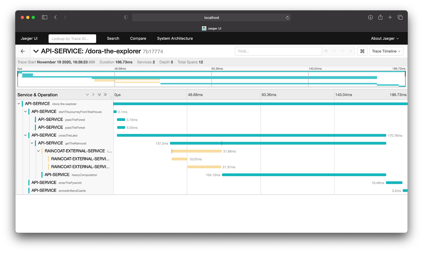Expand all spans using the double-right chevron

(105, 94)
